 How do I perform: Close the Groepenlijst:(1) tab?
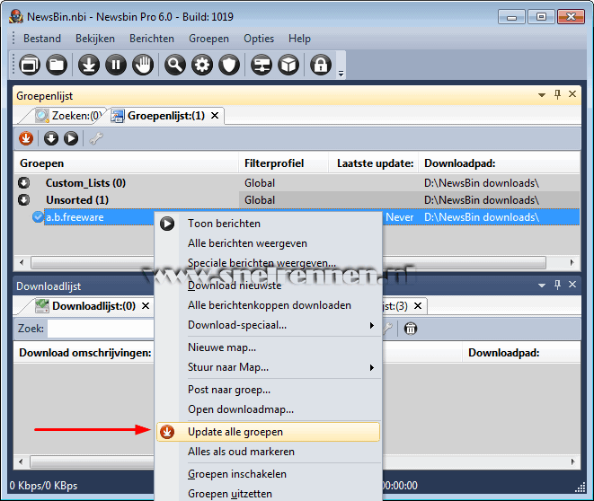215,116
